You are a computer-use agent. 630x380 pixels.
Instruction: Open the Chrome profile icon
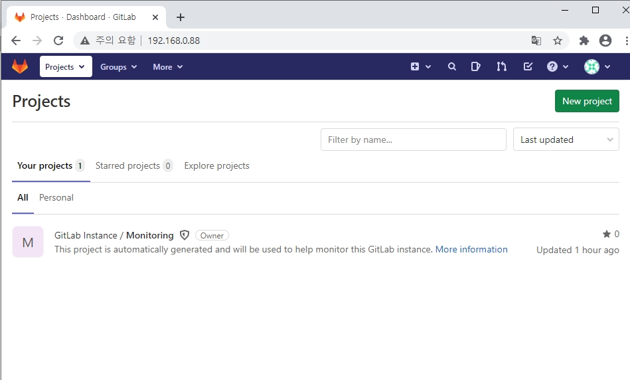click(605, 41)
